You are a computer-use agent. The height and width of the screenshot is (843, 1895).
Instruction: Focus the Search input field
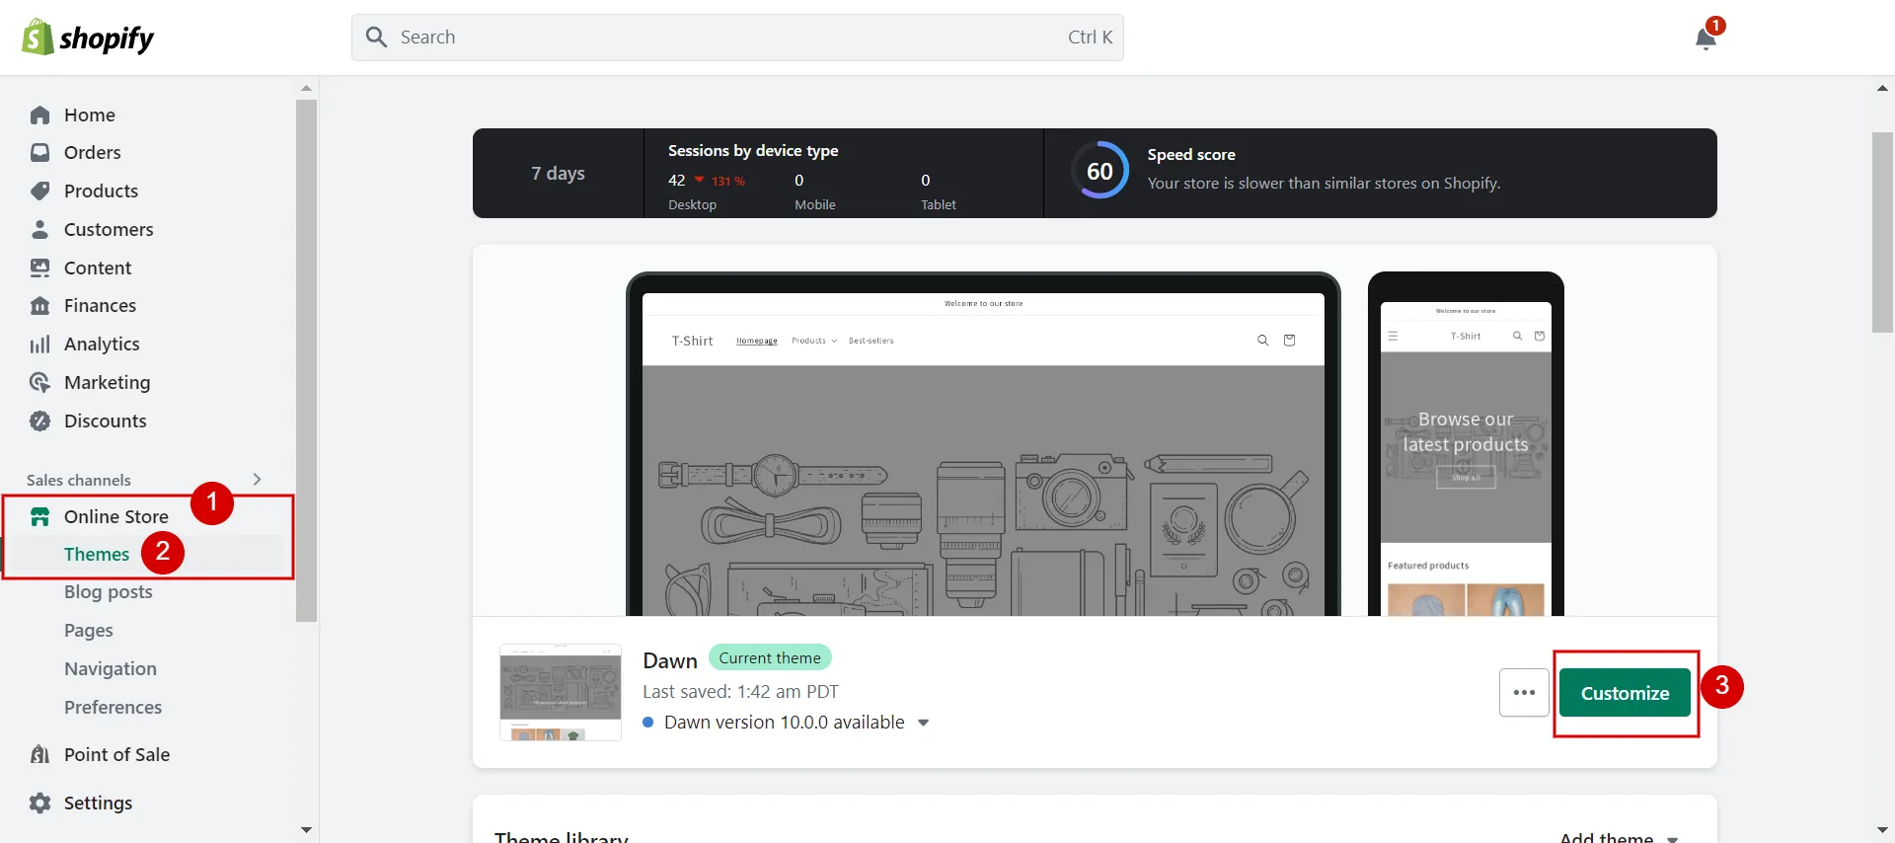[737, 38]
